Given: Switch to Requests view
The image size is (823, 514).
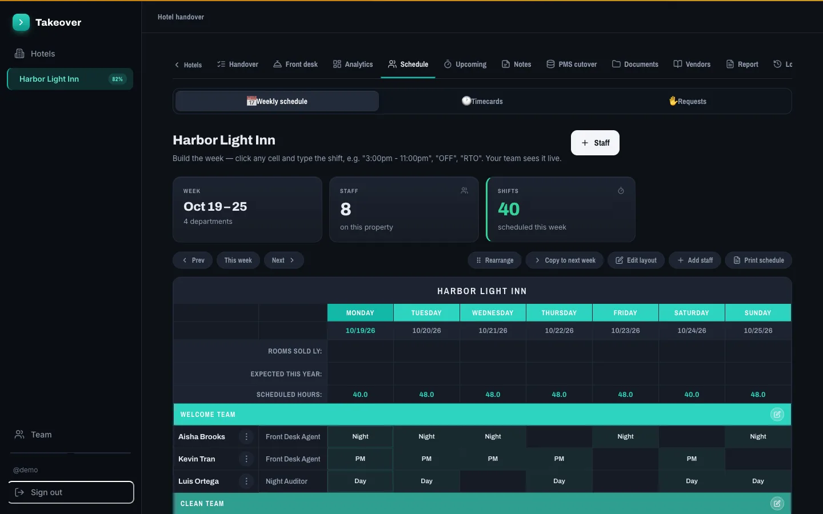Looking at the screenshot, I should tap(688, 101).
